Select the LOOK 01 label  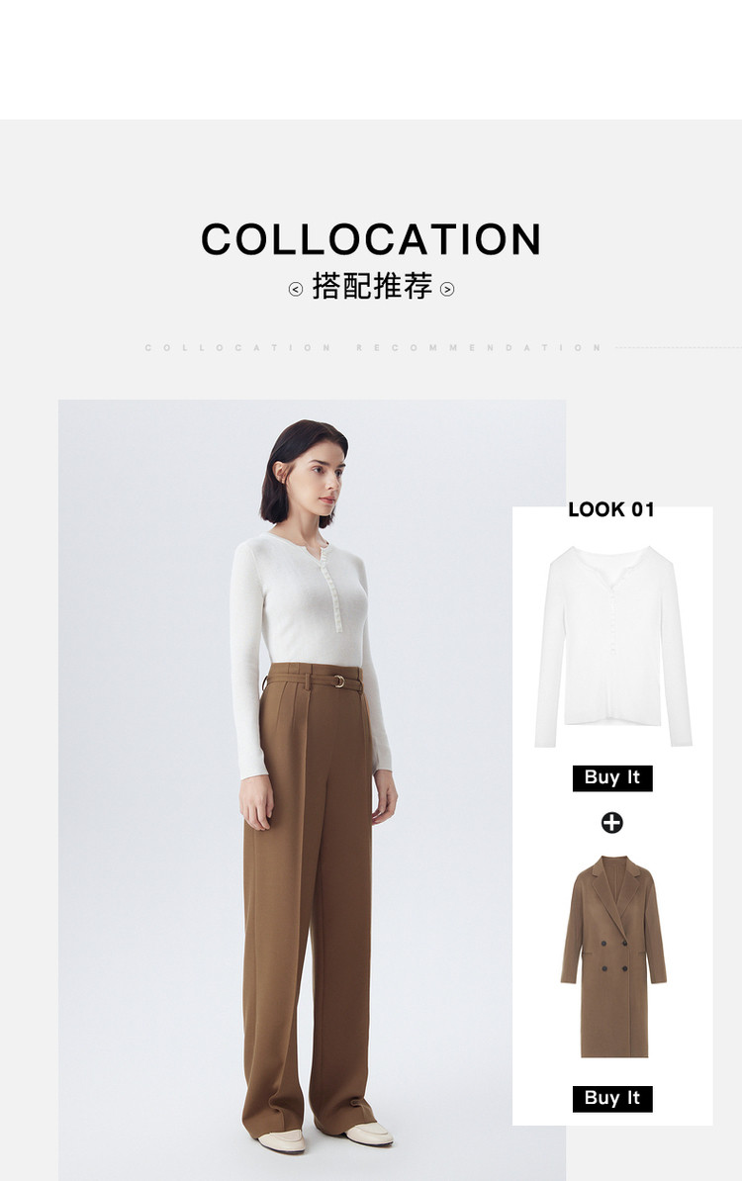(x=611, y=510)
